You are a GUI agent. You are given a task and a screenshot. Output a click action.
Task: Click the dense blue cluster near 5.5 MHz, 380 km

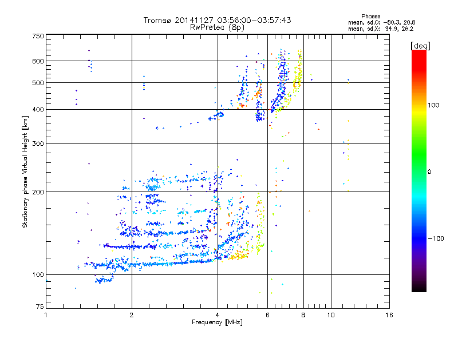tap(259, 116)
